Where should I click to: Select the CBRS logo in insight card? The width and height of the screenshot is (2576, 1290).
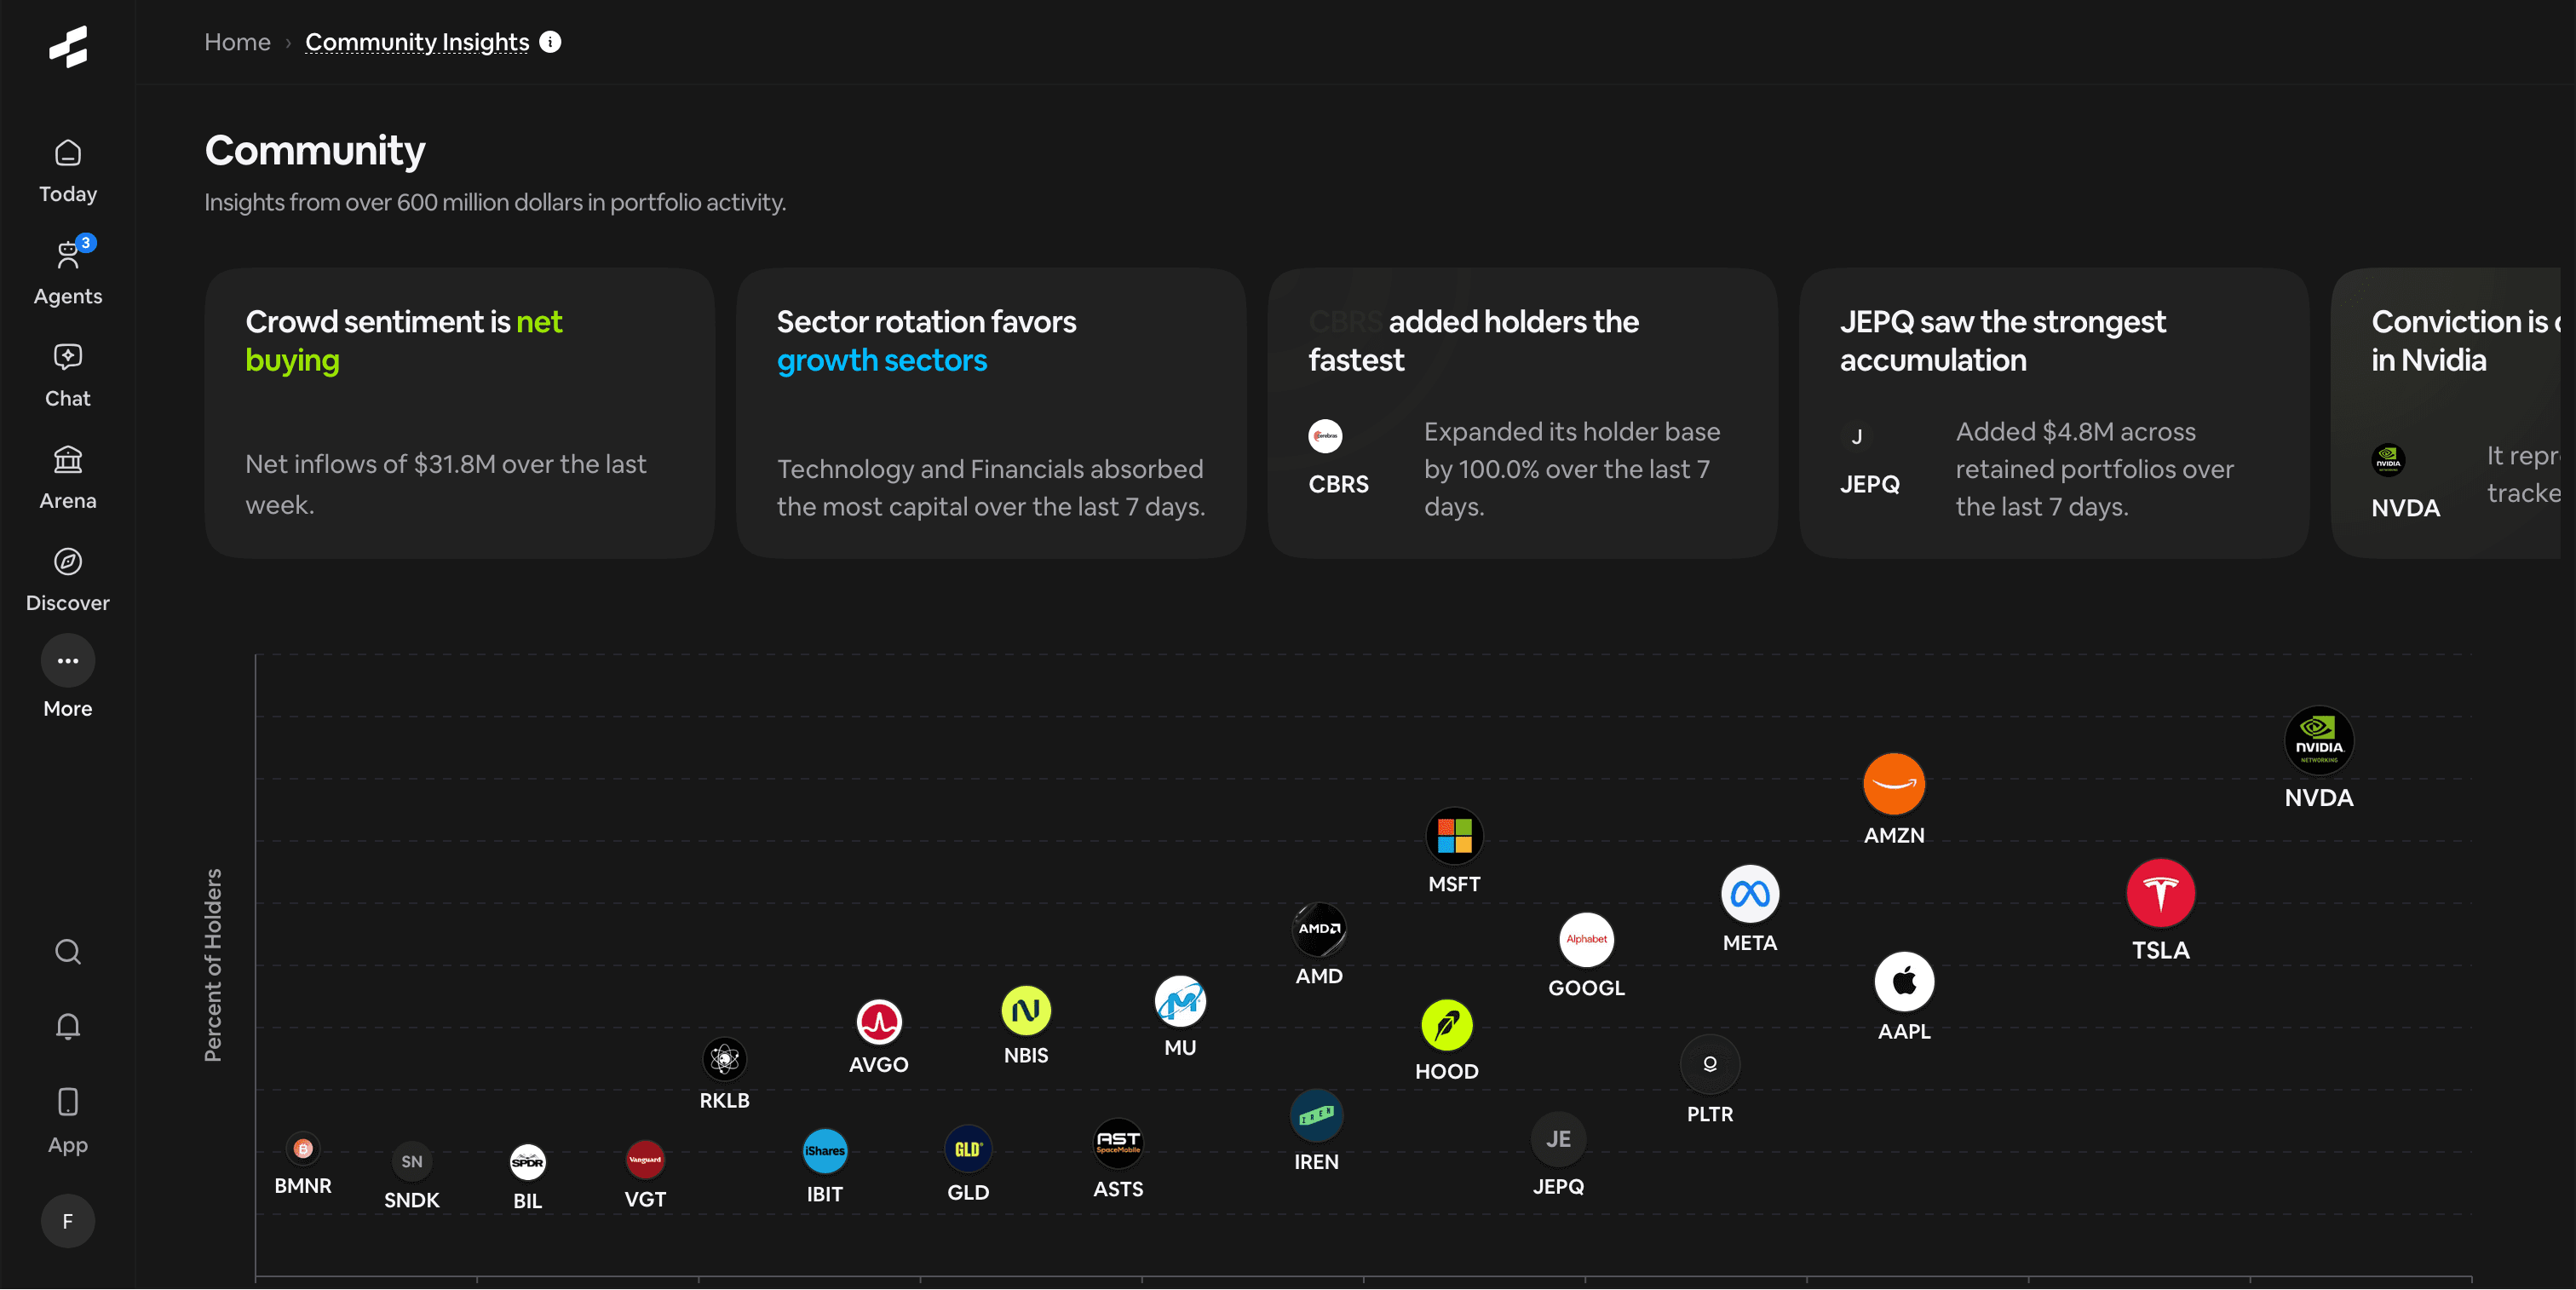pos(1325,436)
